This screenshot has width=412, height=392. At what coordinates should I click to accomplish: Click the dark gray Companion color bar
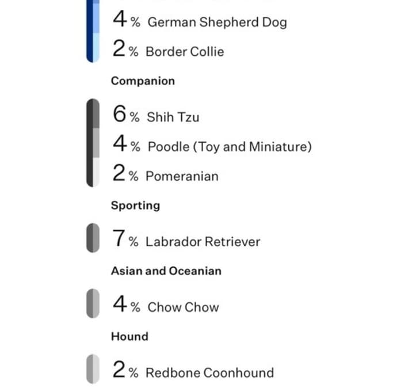(x=93, y=143)
